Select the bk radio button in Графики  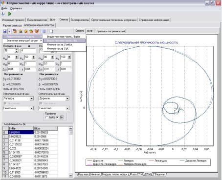[x=58, y=117]
